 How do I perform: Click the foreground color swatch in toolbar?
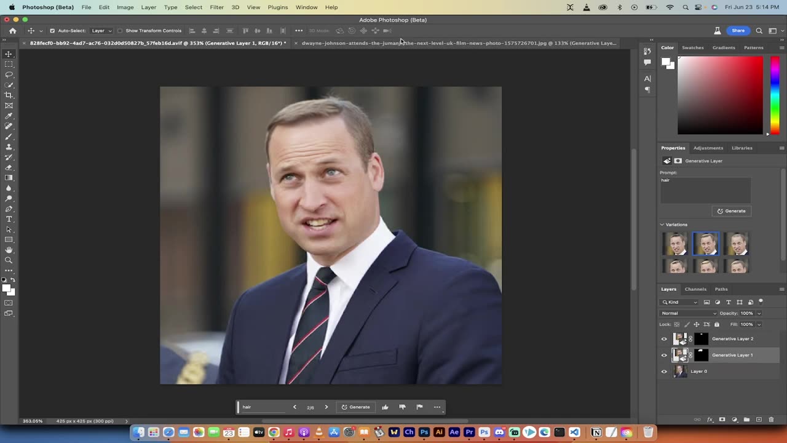click(6, 288)
